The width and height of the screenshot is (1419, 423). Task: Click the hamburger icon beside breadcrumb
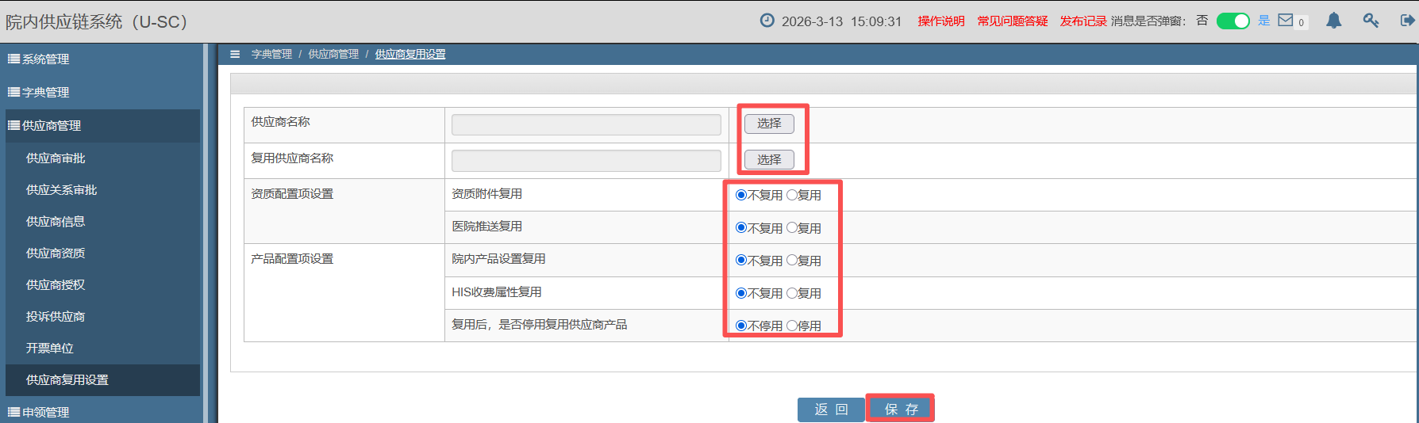pyautogui.click(x=235, y=54)
